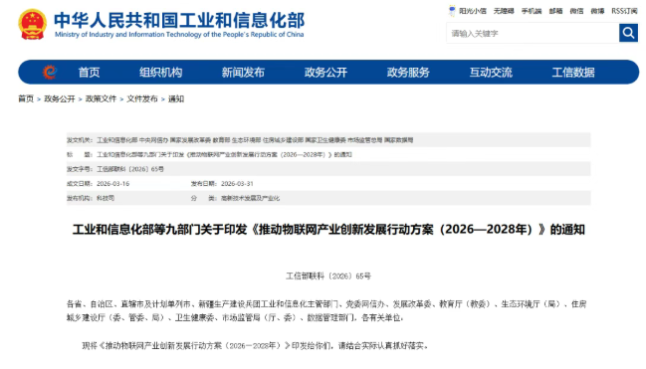This screenshot has width=646, height=369.
Task: Click the 标题 row in the info table
Action: [328, 154]
